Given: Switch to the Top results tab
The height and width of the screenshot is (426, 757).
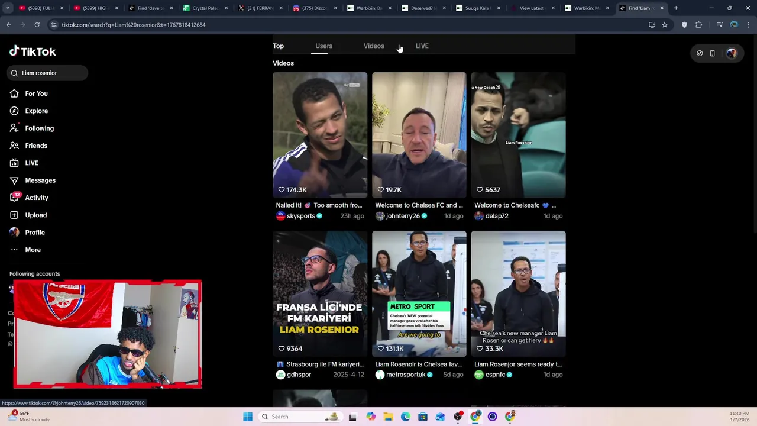Looking at the screenshot, I should pyautogui.click(x=278, y=46).
